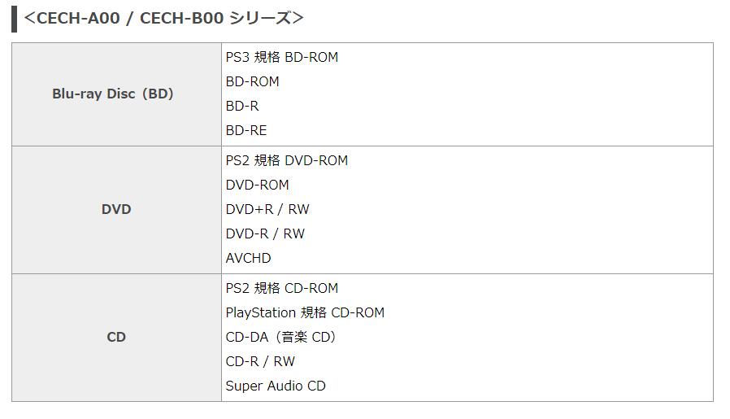Select the DVD-R / RW entry

tap(265, 234)
